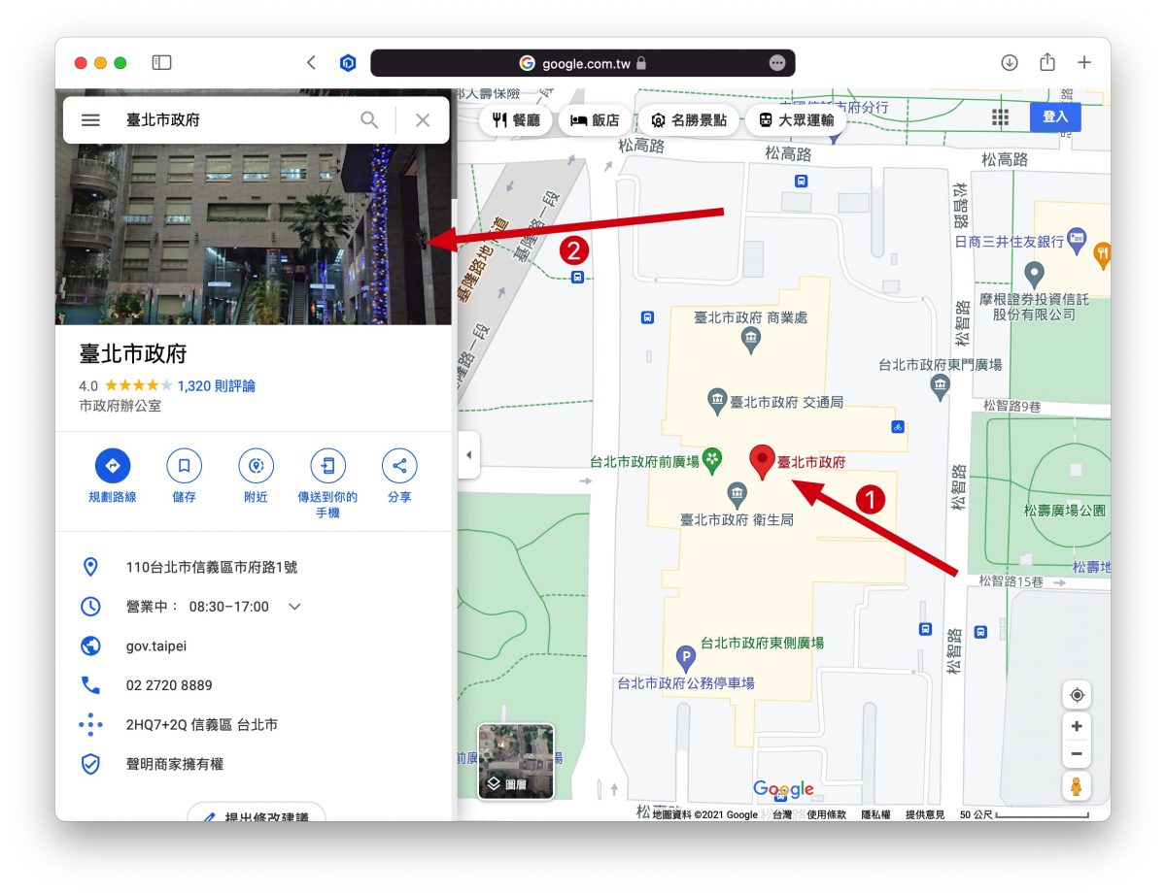
Task: Click the Safari share icon
Action: tap(1047, 62)
